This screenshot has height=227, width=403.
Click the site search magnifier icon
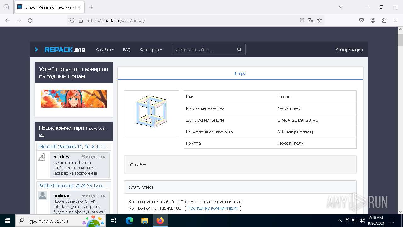[239, 49]
